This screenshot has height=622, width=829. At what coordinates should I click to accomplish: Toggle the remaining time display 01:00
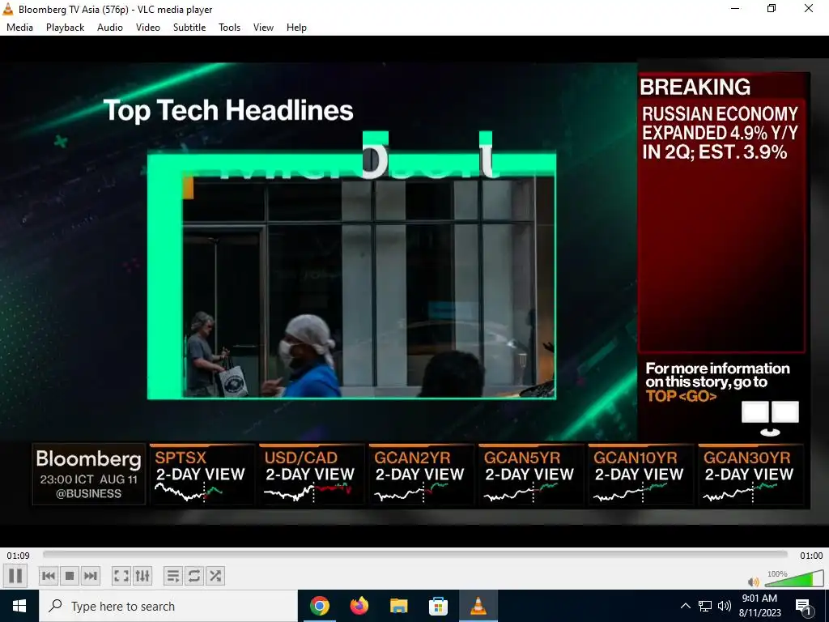click(811, 556)
